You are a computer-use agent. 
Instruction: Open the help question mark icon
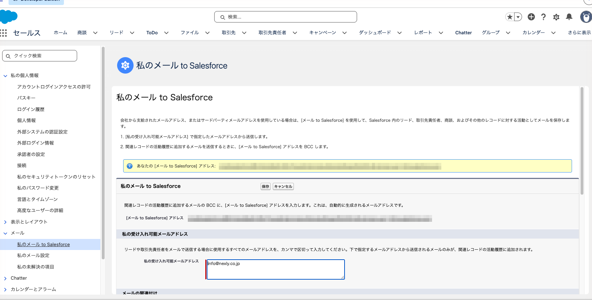543,17
